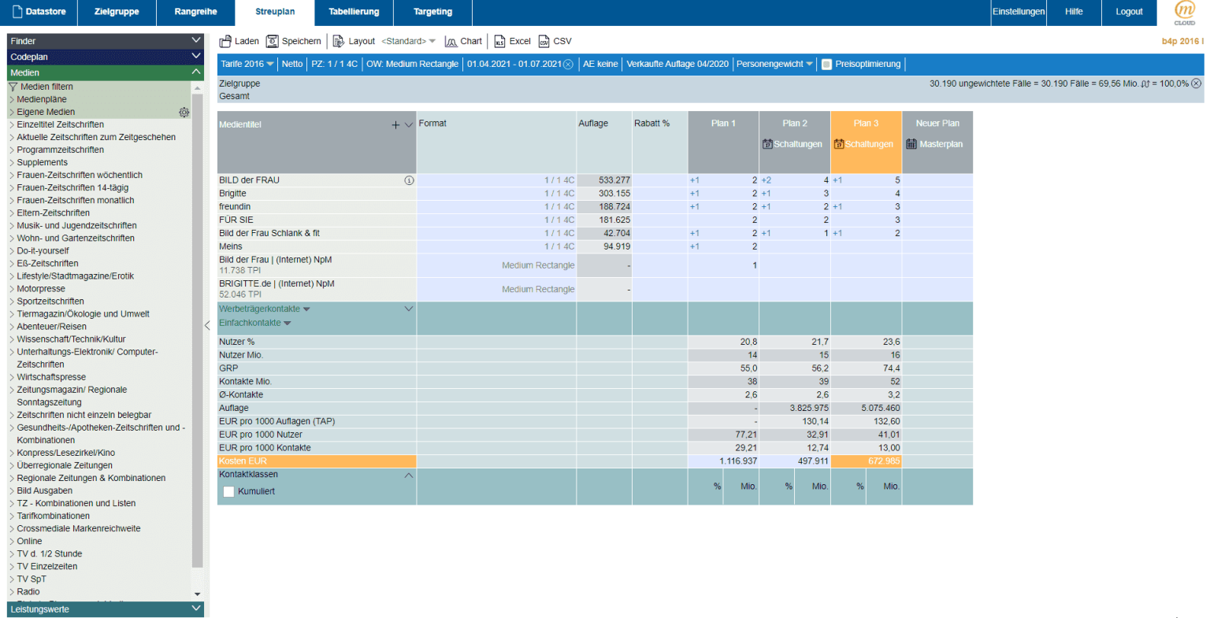
Task: Open Einstellungen in the top bar
Action: pyautogui.click(x=1018, y=12)
